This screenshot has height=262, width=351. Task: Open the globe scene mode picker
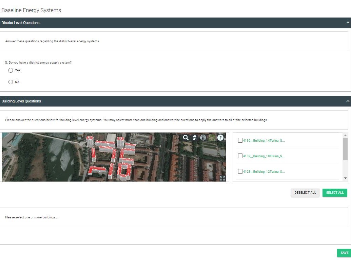[x=203, y=138]
